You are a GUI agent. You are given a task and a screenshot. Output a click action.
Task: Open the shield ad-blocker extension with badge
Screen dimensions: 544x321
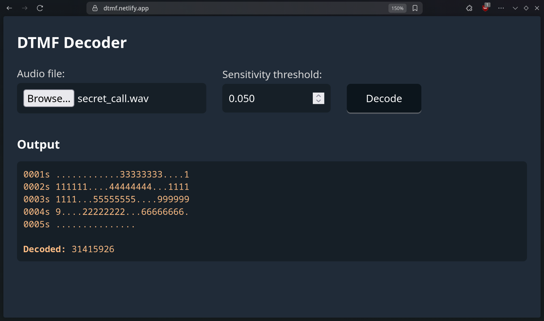pyautogui.click(x=485, y=8)
